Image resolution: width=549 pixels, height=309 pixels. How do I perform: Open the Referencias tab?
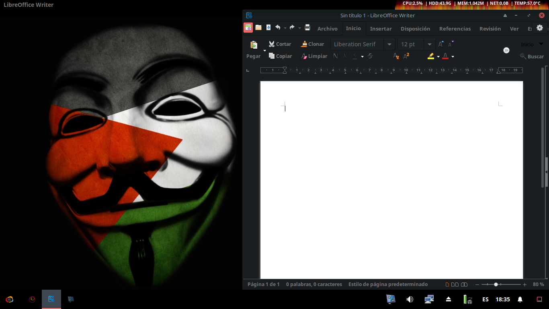click(x=455, y=29)
